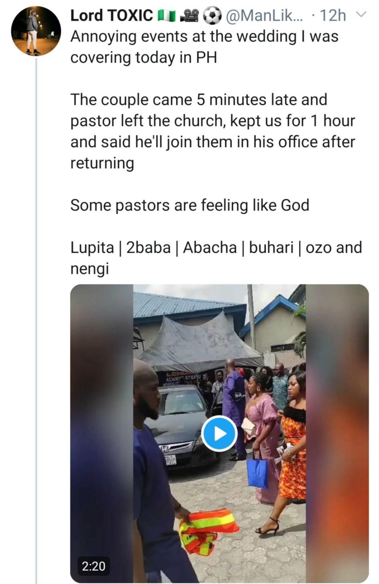
Task: Click the movie camera emoji in name
Action: coord(190,16)
